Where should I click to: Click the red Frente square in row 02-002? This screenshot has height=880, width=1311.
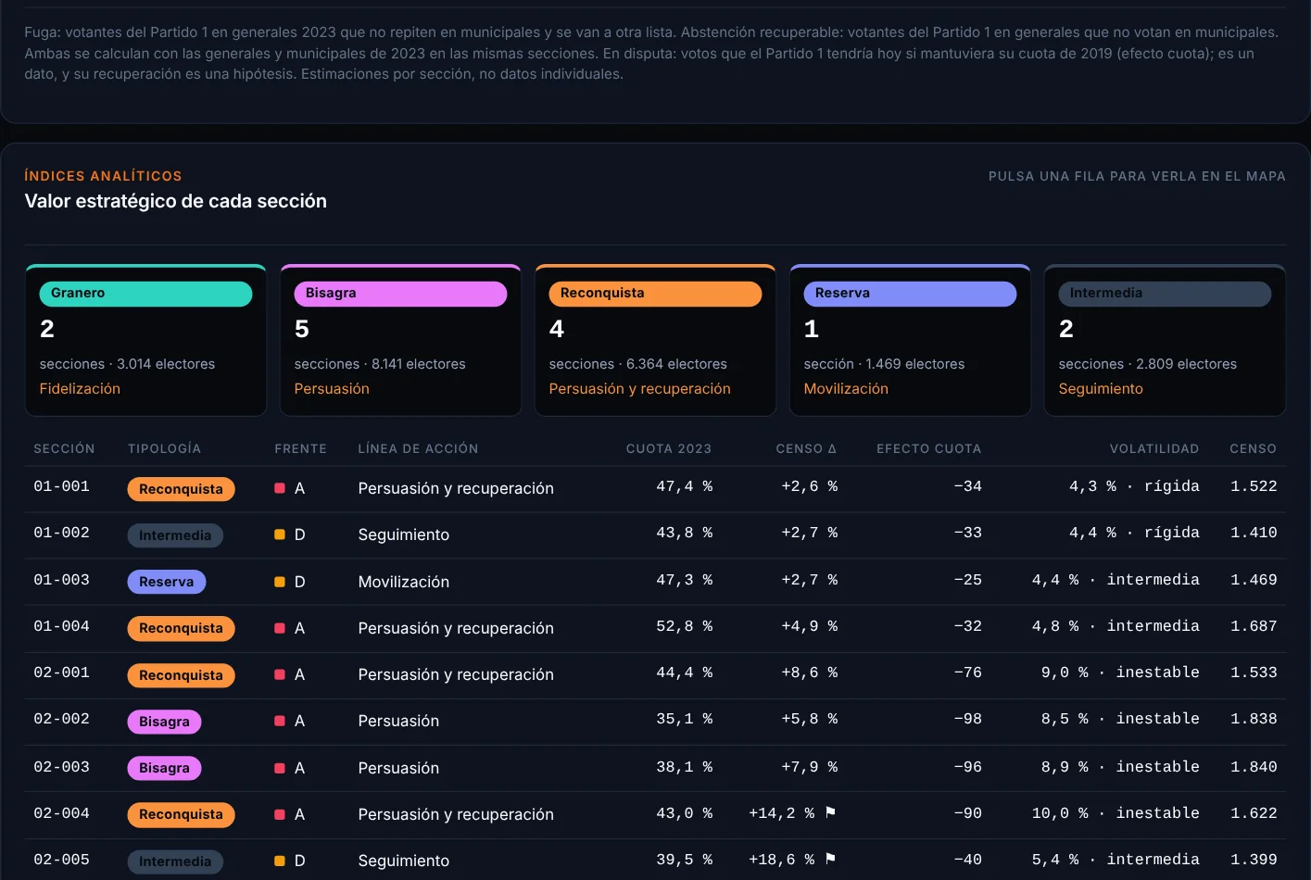pos(280,721)
